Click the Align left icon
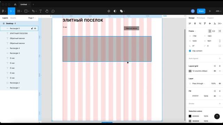This screenshot has width=223, height=125. click(x=190, y=23)
